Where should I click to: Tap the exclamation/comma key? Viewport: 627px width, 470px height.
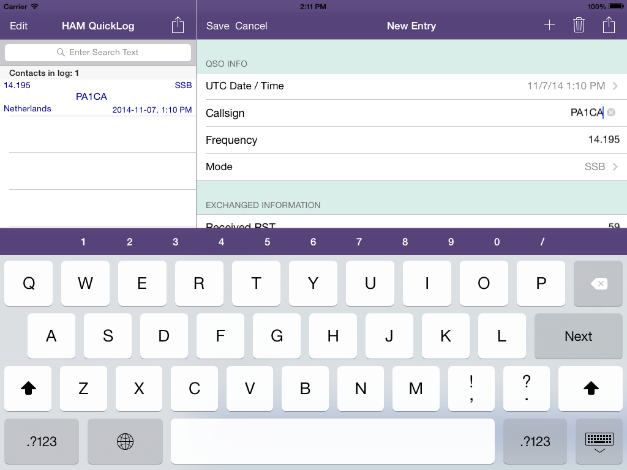[471, 388]
